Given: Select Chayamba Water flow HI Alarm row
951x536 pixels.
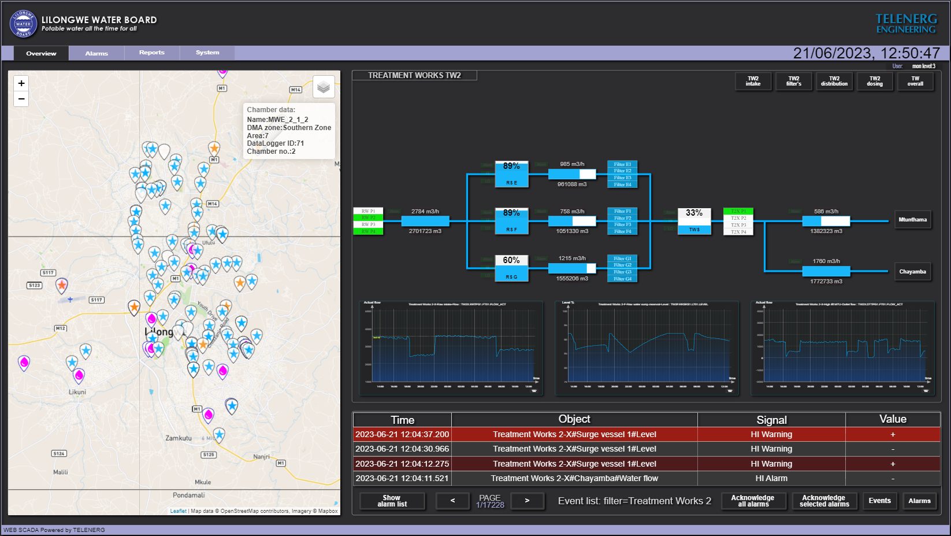Looking at the screenshot, I should pos(647,478).
